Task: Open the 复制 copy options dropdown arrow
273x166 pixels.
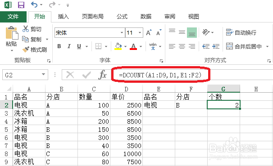Action: coord(47,39)
